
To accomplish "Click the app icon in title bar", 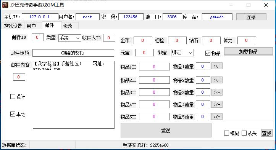I will click(5, 5).
